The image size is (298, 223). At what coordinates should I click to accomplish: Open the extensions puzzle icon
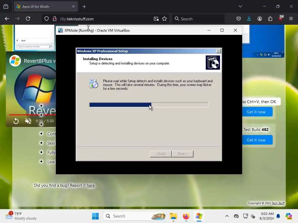(x=270, y=19)
